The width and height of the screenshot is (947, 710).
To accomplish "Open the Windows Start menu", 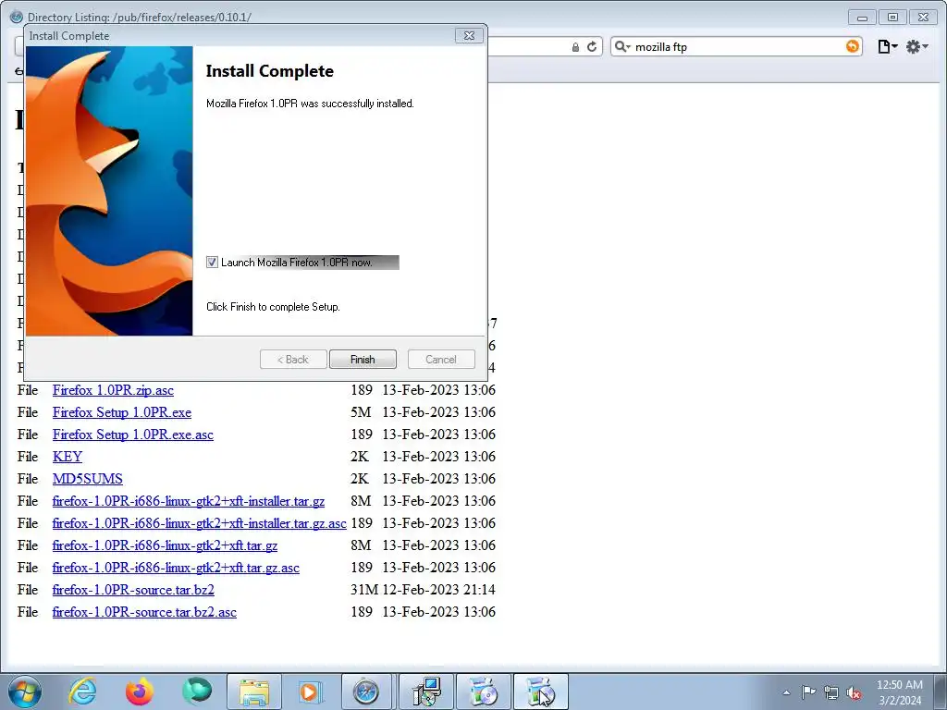I will pos(25,692).
